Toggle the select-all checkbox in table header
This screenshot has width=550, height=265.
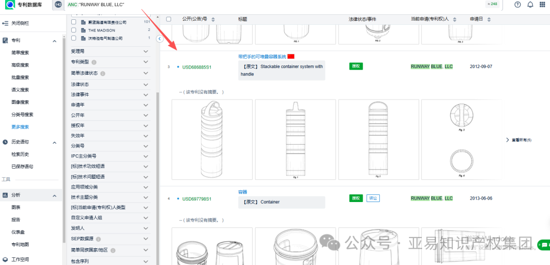[169, 19]
